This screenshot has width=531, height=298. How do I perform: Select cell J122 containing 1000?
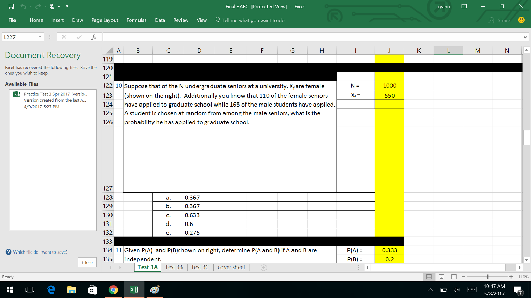coord(389,85)
